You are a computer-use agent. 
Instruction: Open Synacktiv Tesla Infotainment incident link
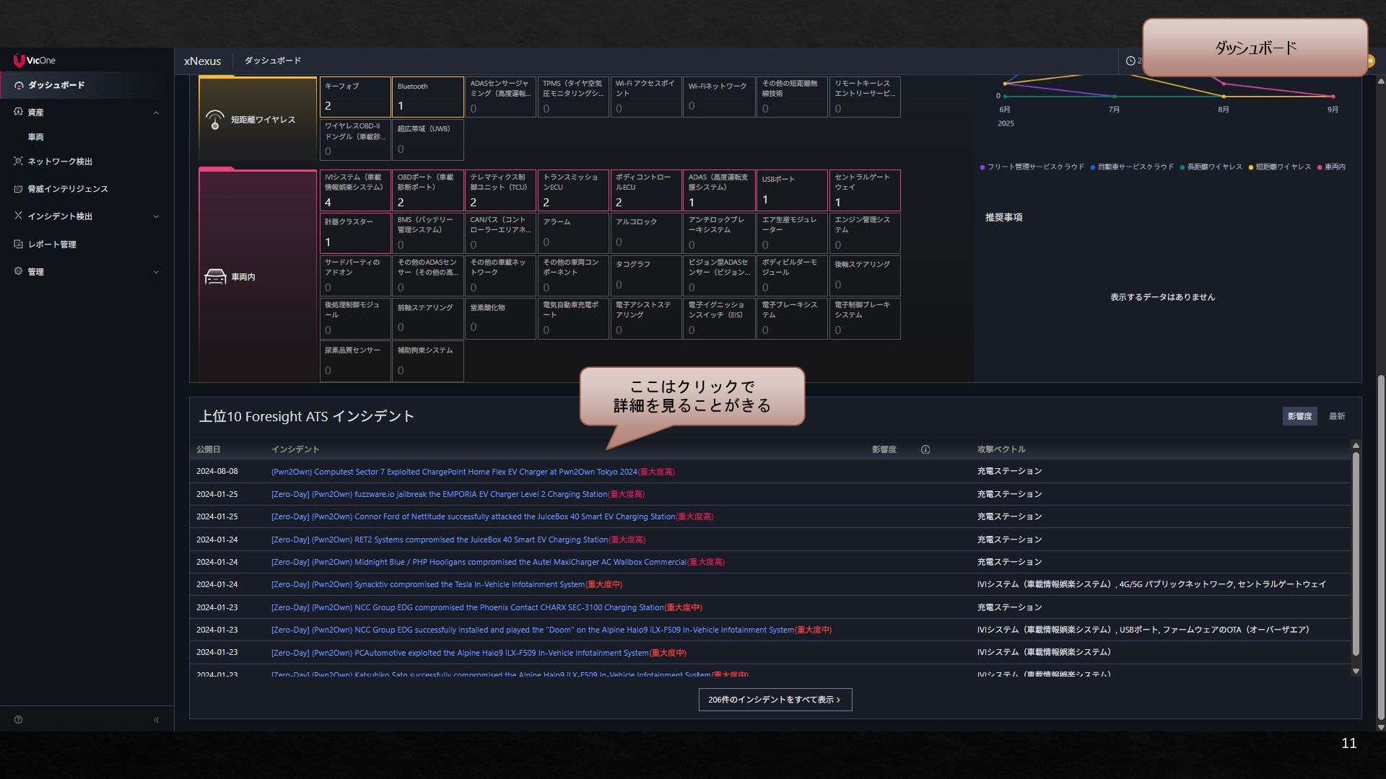click(x=427, y=585)
